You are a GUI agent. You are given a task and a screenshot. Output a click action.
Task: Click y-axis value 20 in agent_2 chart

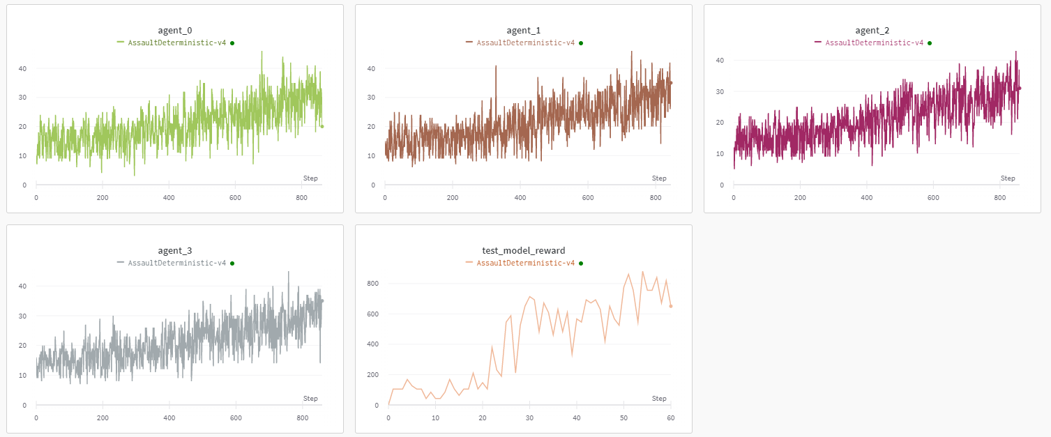pyautogui.click(x=720, y=123)
